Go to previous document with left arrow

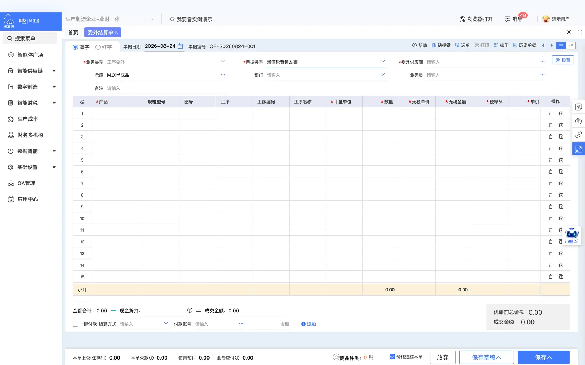pos(543,45)
